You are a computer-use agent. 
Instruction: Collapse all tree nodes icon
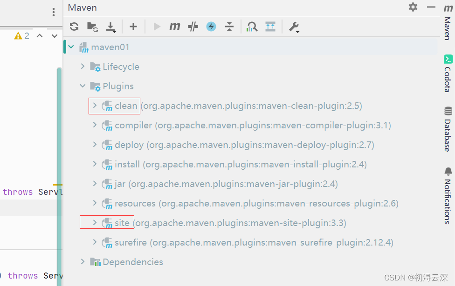click(x=229, y=27)
